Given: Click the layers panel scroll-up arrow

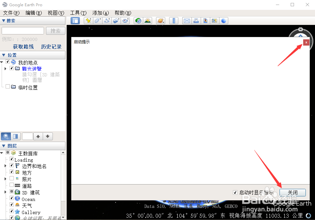Looking at the screenshot, I should (x=63, y=152).
